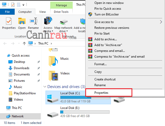Collapse the Devices and drives section
Image resolution: width=165 pixels, height=126 pixels.
click(45, 87)
